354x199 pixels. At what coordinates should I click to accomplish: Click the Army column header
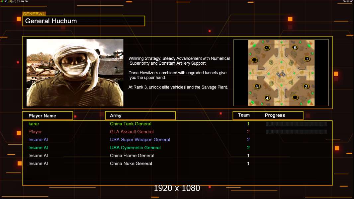(x=140, y=116)
